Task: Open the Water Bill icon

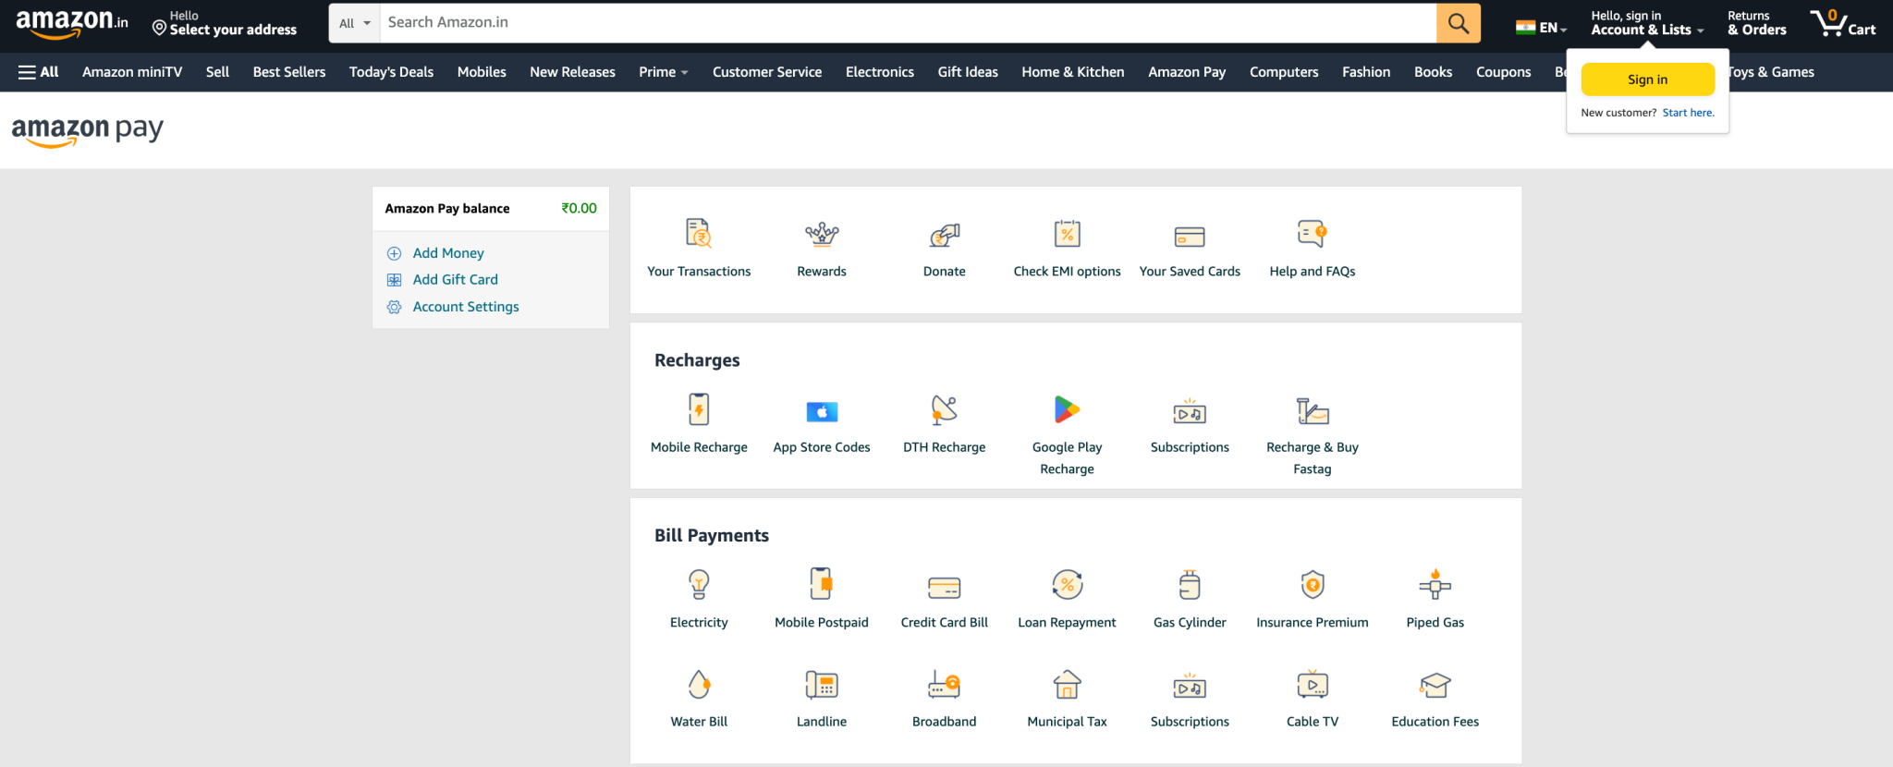Action: point(699,685)
